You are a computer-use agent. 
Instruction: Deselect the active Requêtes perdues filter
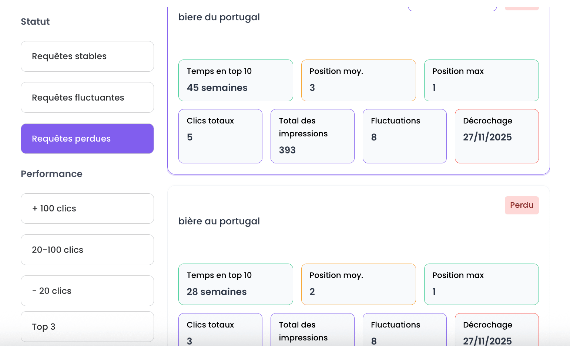[87, 139]
